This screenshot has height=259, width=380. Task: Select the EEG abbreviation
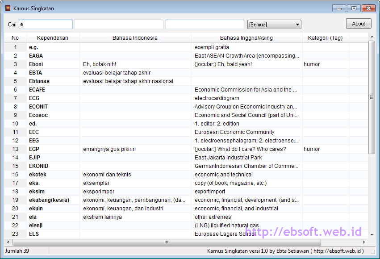click(x=34, y=141)
